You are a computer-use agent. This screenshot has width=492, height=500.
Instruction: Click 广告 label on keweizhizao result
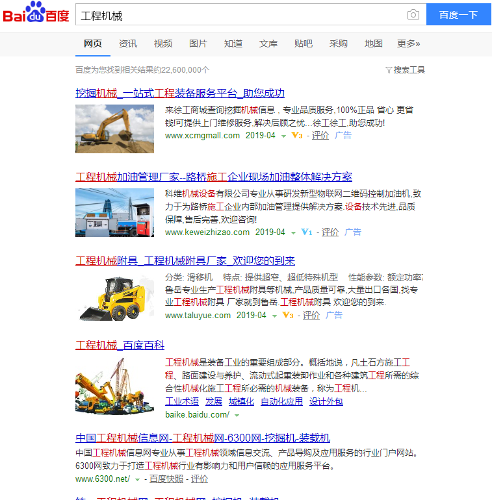(353, 232)
